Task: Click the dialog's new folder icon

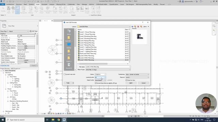Action: pyautogui.click(x=141, y=26)
